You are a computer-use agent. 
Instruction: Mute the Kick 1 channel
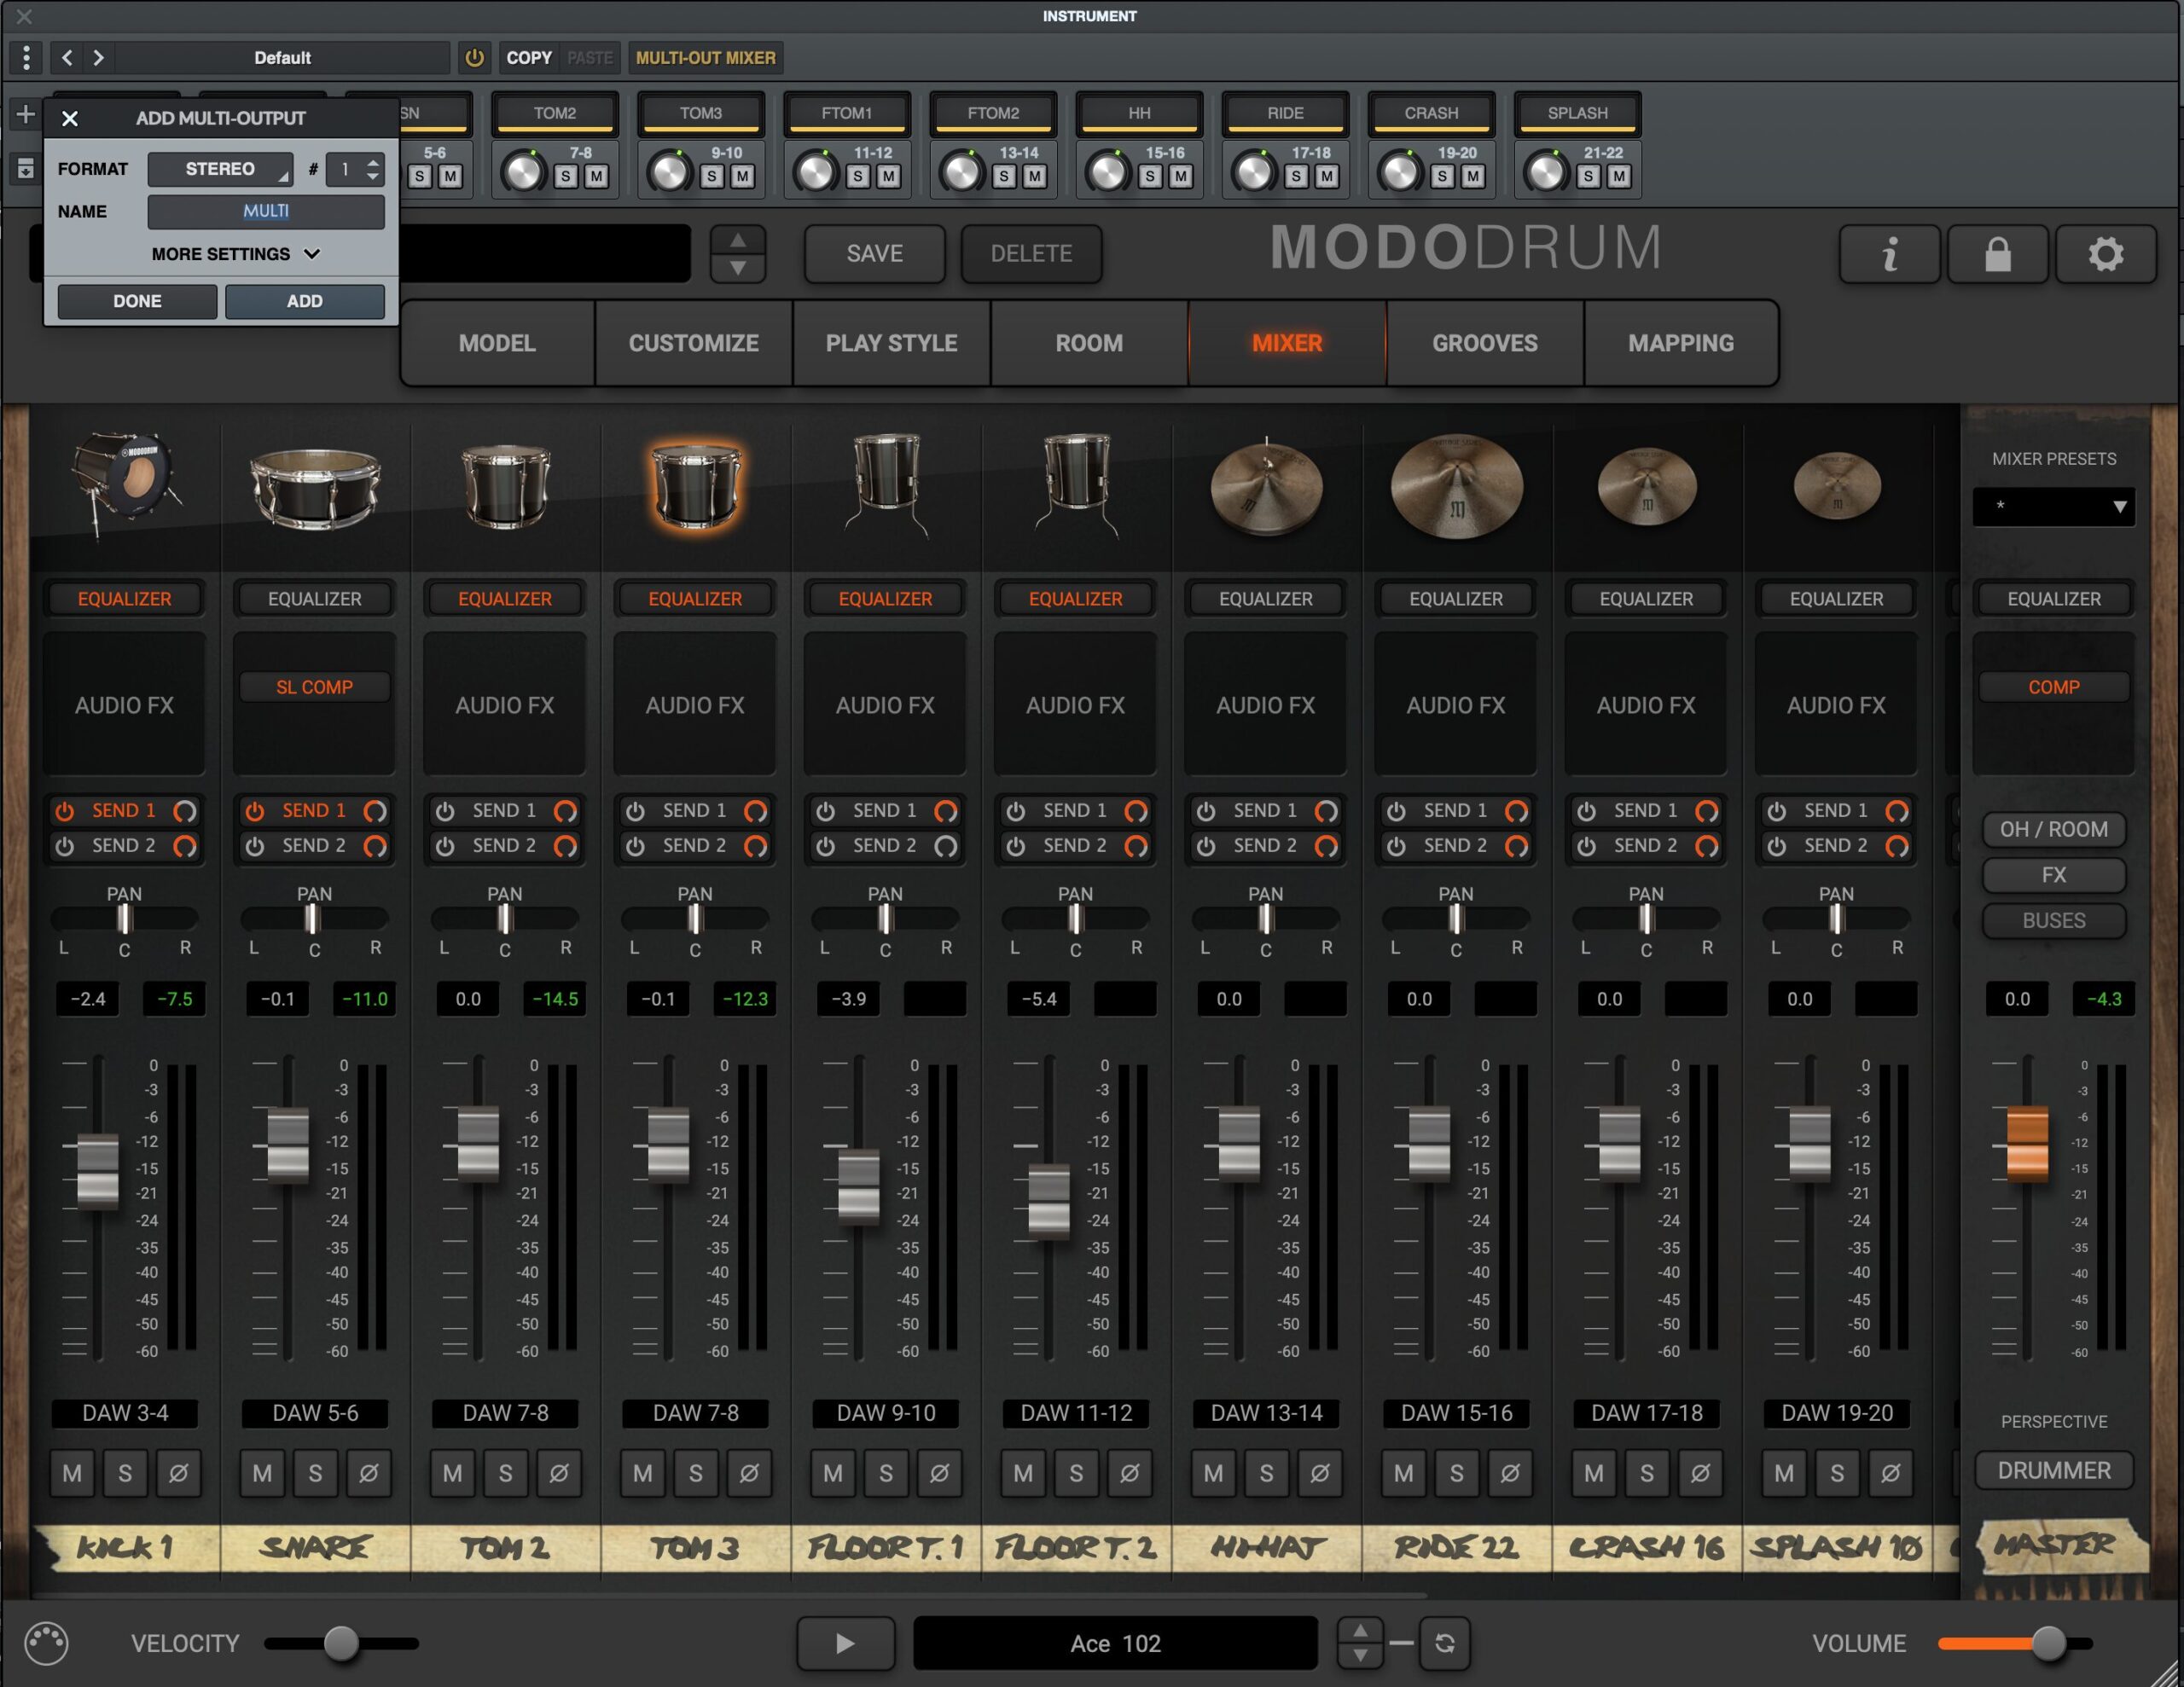72,1473
